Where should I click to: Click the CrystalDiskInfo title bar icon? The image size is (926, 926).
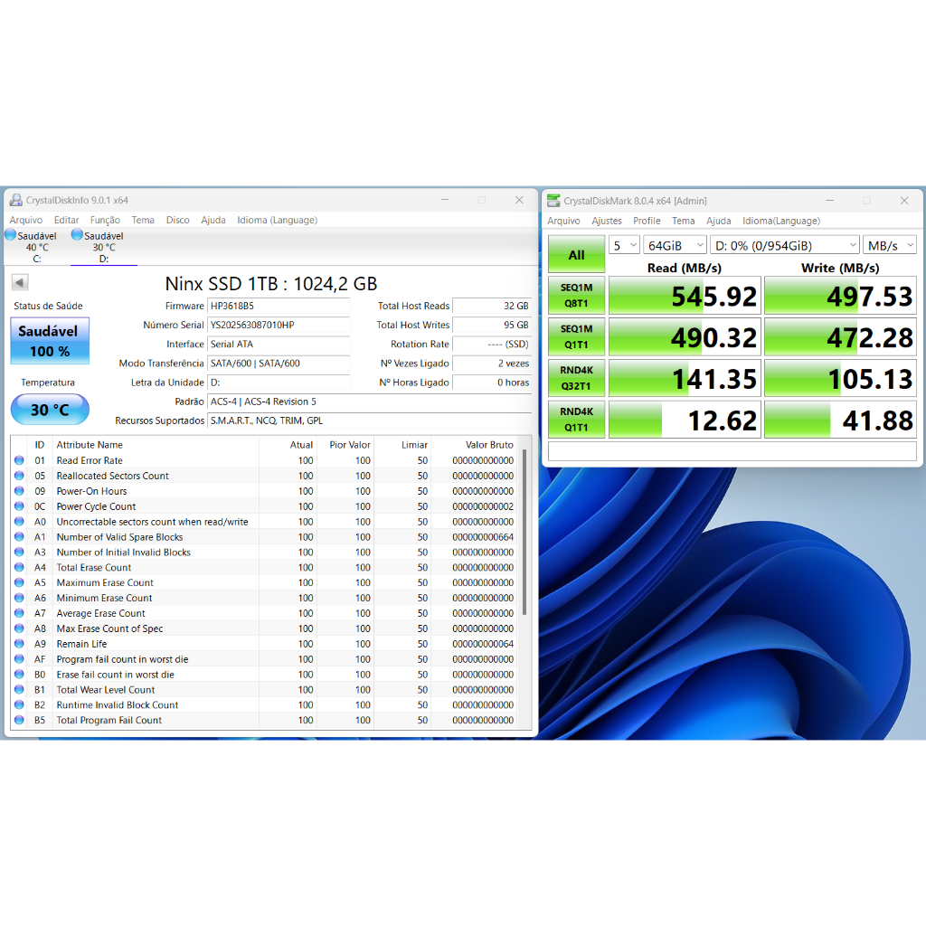(15, 200)
